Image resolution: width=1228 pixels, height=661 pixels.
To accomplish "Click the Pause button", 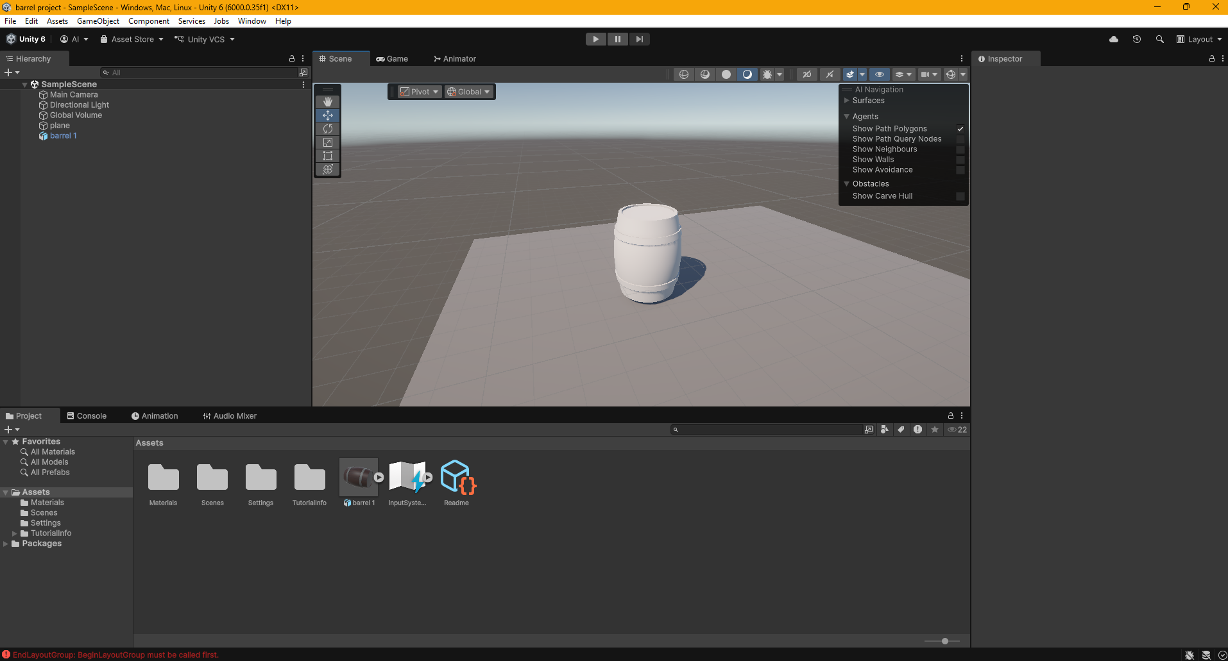I will [x=618, y=39].
